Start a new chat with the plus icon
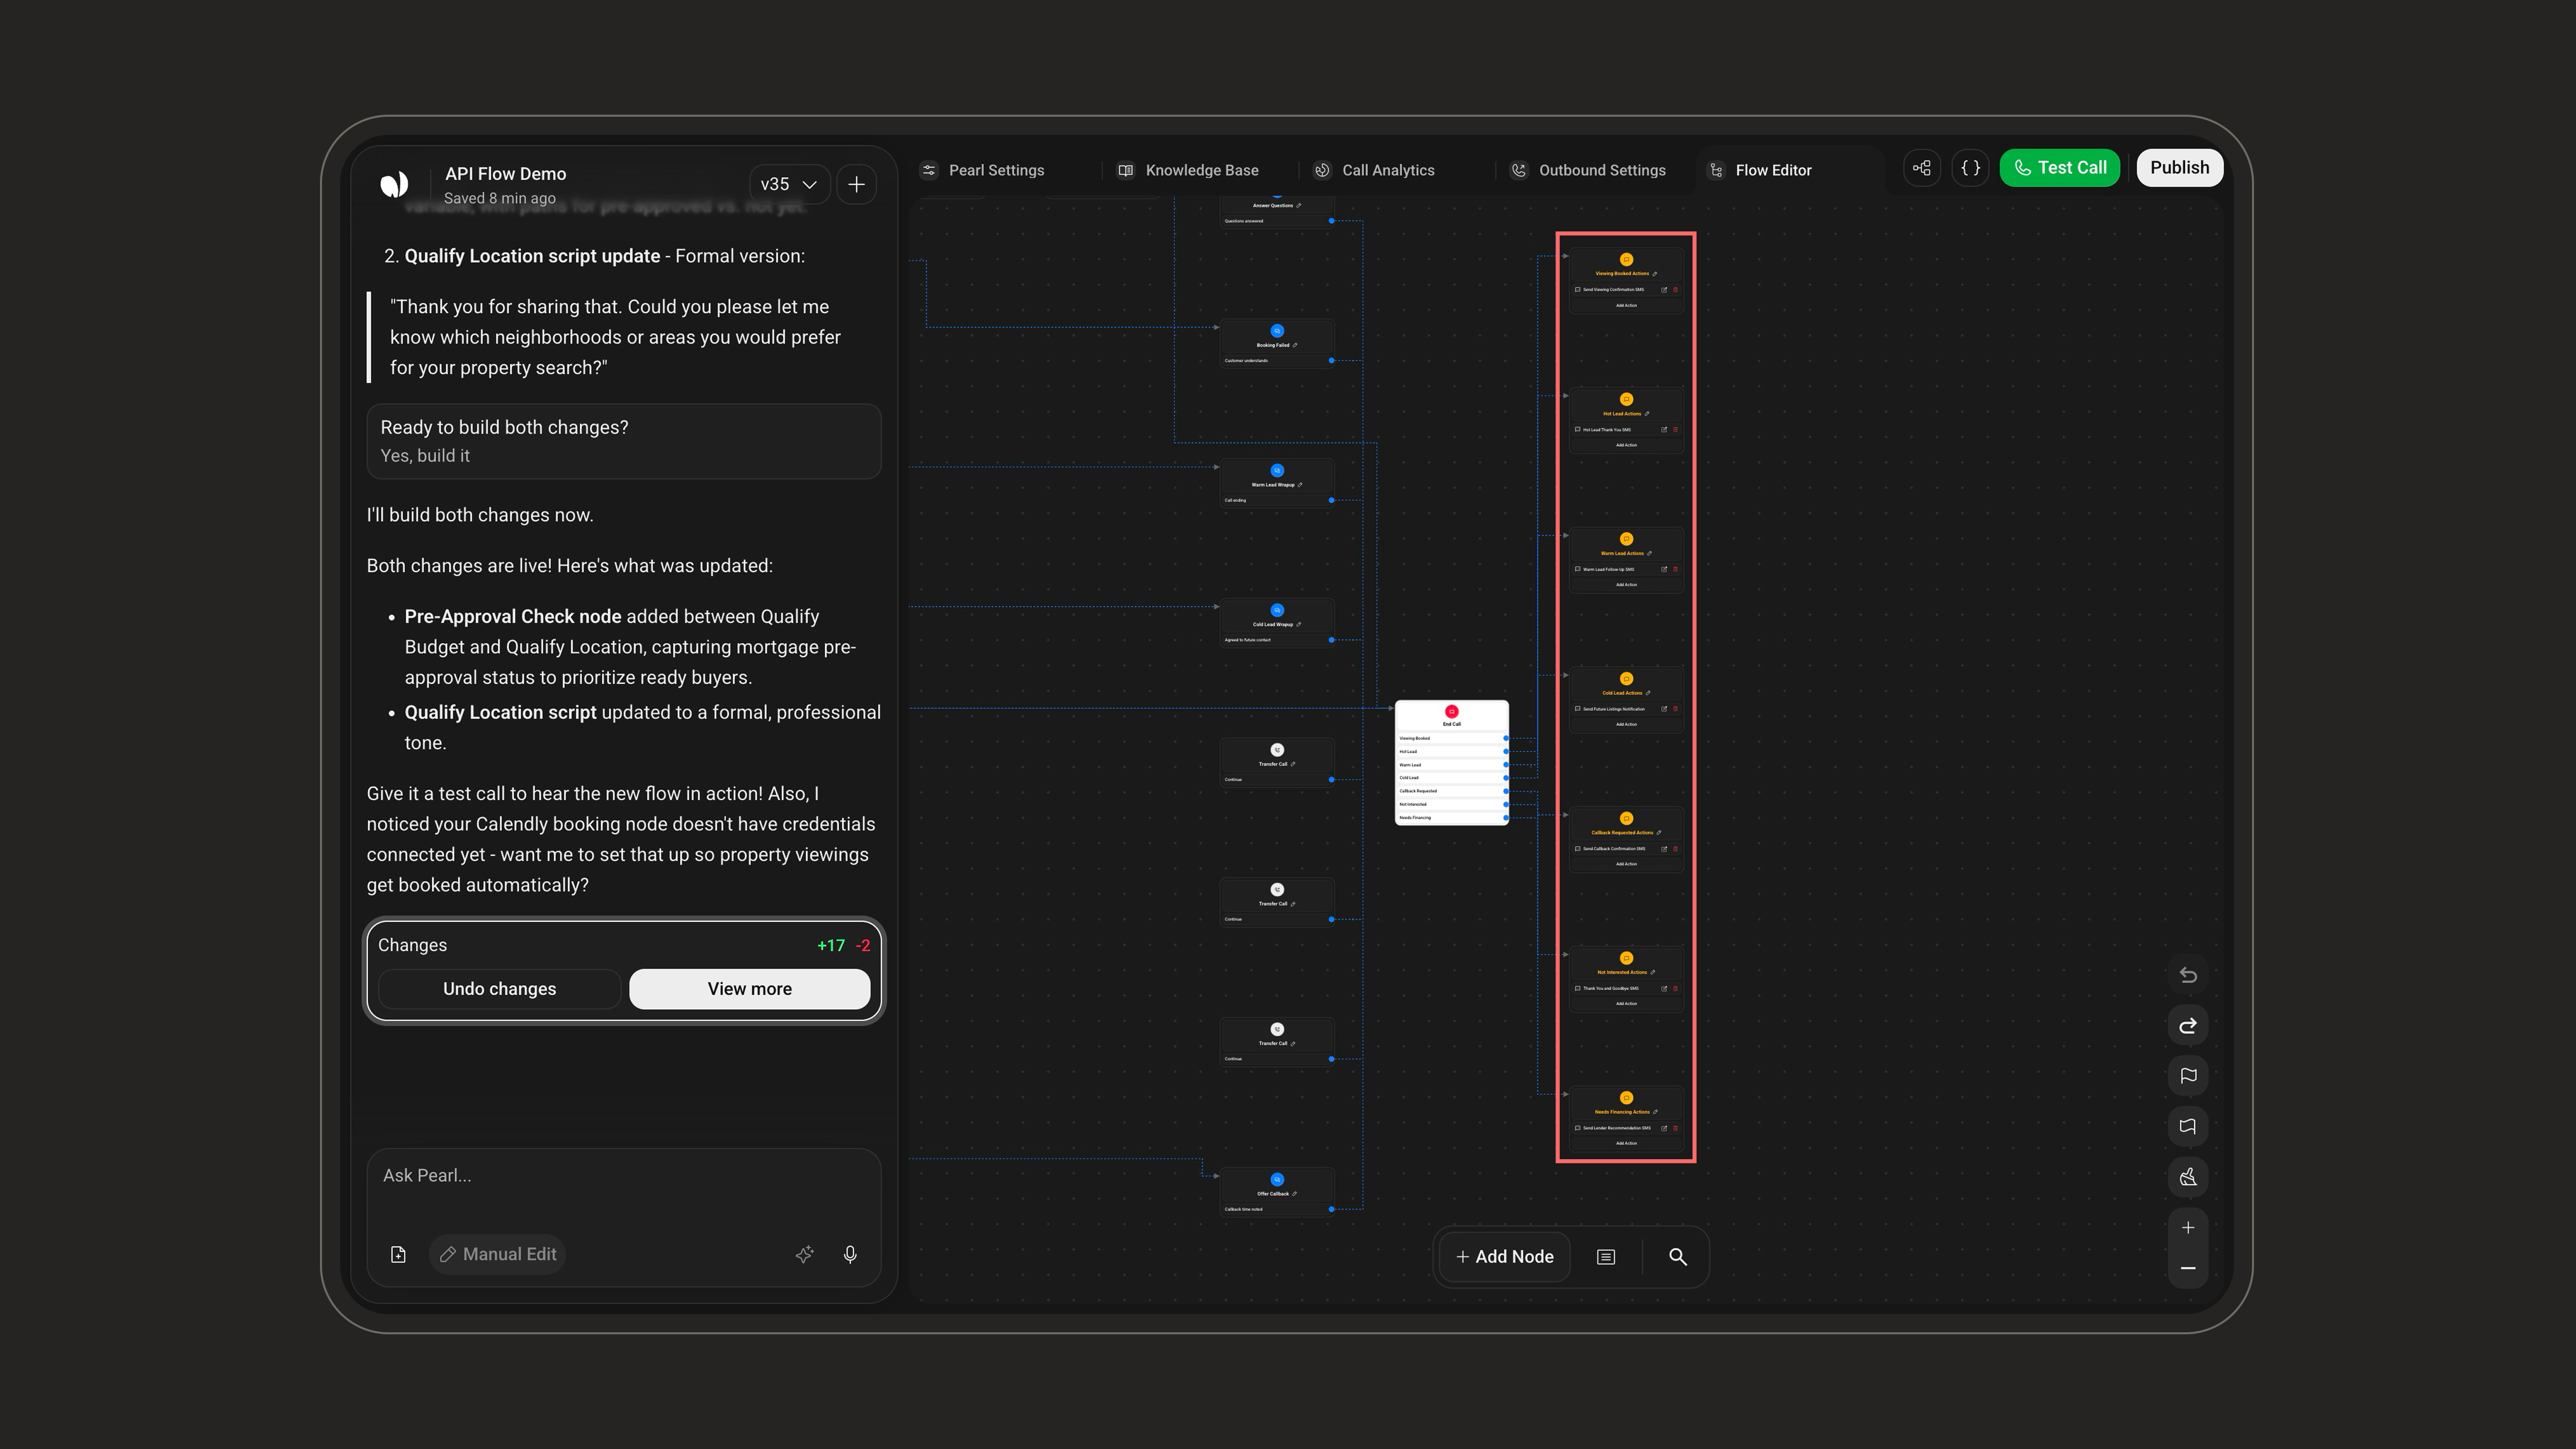Screen dimensions: 2576x1449 [857, 184]
